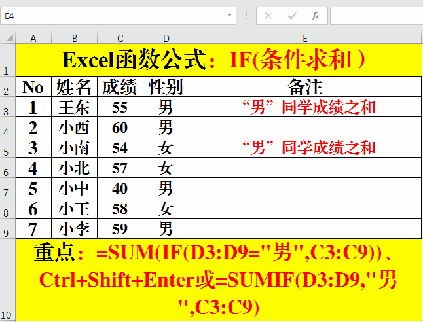Screen dimensions: 423x322
Task: Select row 6 header
Action: coord(8,168)
